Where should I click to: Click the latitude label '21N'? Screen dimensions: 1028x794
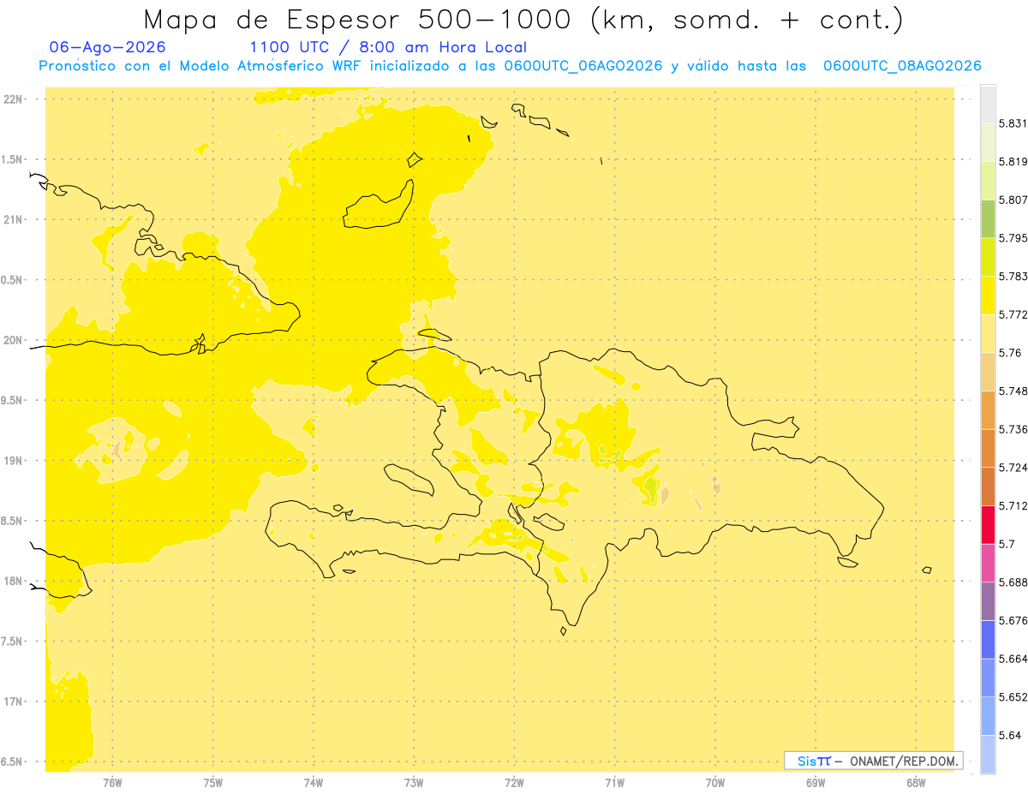[x=15, y=220]
